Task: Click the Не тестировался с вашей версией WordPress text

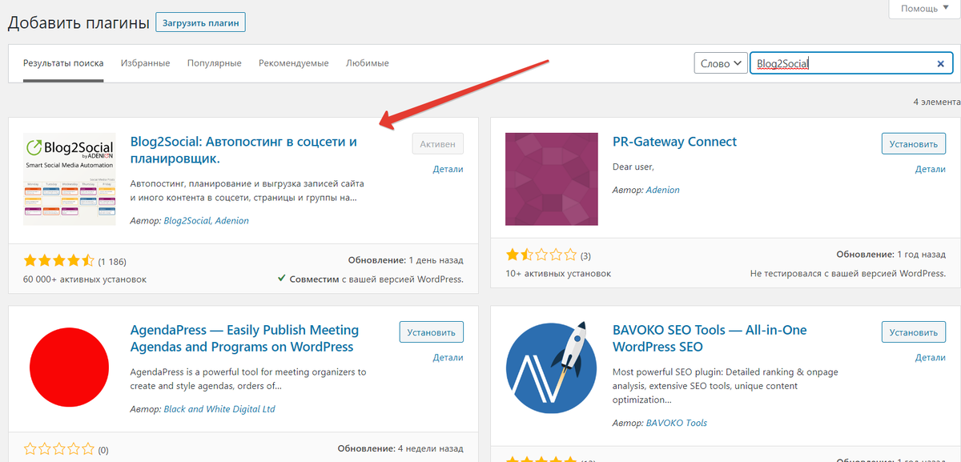Action: pyautogui.click(x=848, y=274)
